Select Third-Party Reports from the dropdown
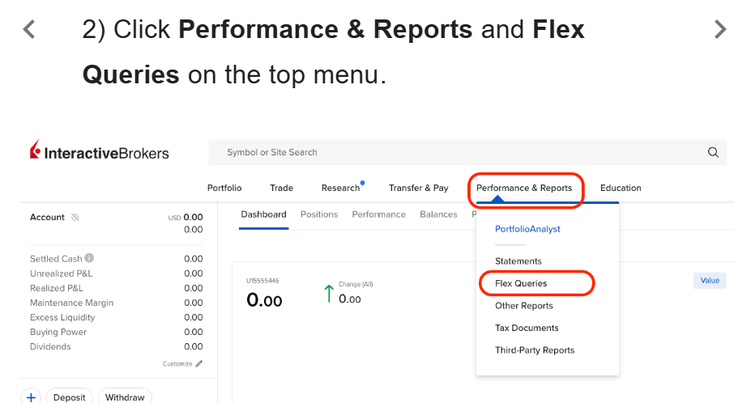Viewport: 755px width, 403px height. coord(535,350)
